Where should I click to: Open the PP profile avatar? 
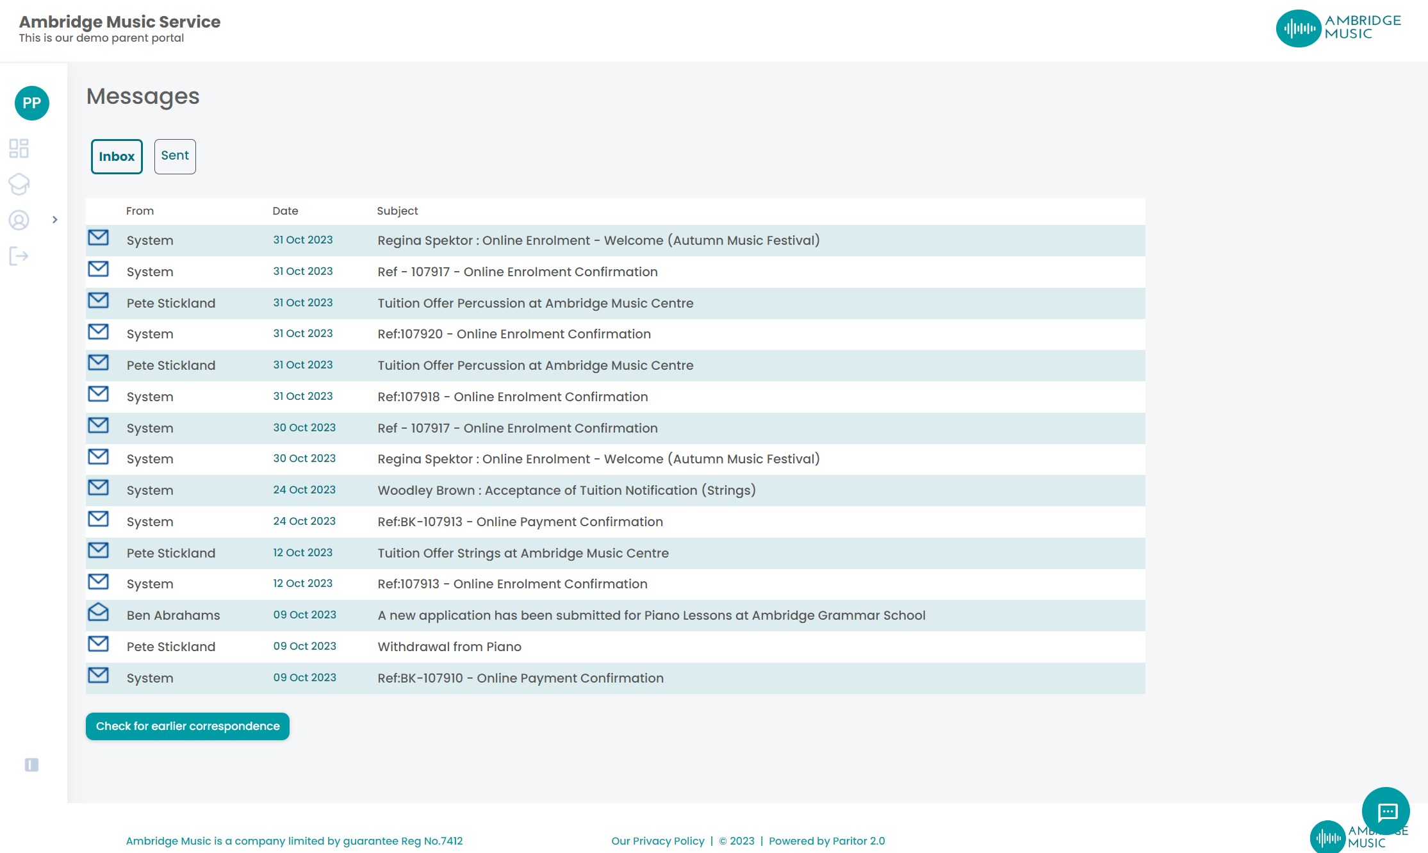pyautogui.click(x=32, y=103)
